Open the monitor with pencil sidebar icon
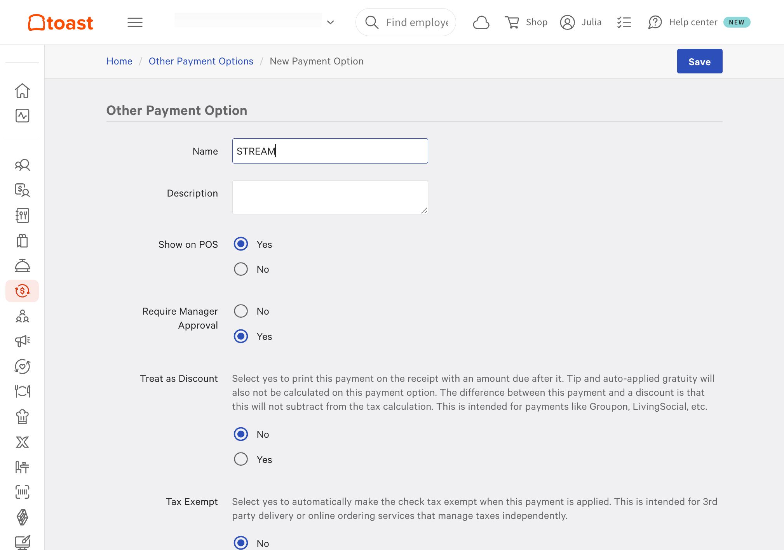 click(22, 542)
